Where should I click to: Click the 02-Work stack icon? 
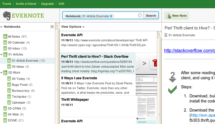pos(5,73)
